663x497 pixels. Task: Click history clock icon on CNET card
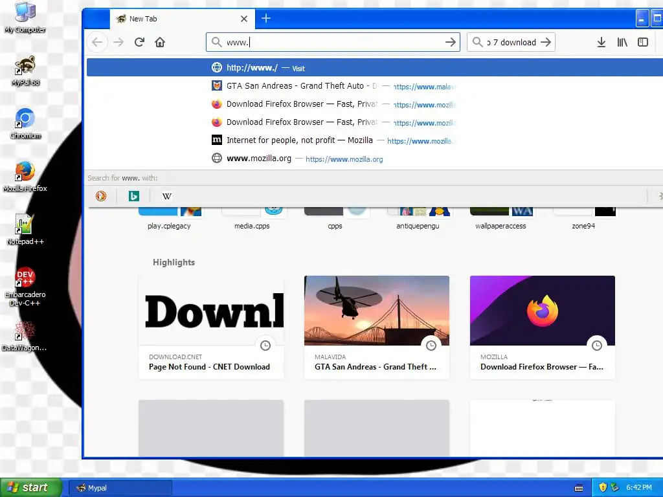point(265,346)
